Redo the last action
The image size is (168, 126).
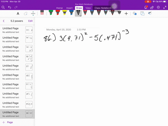tap(16, 7)
